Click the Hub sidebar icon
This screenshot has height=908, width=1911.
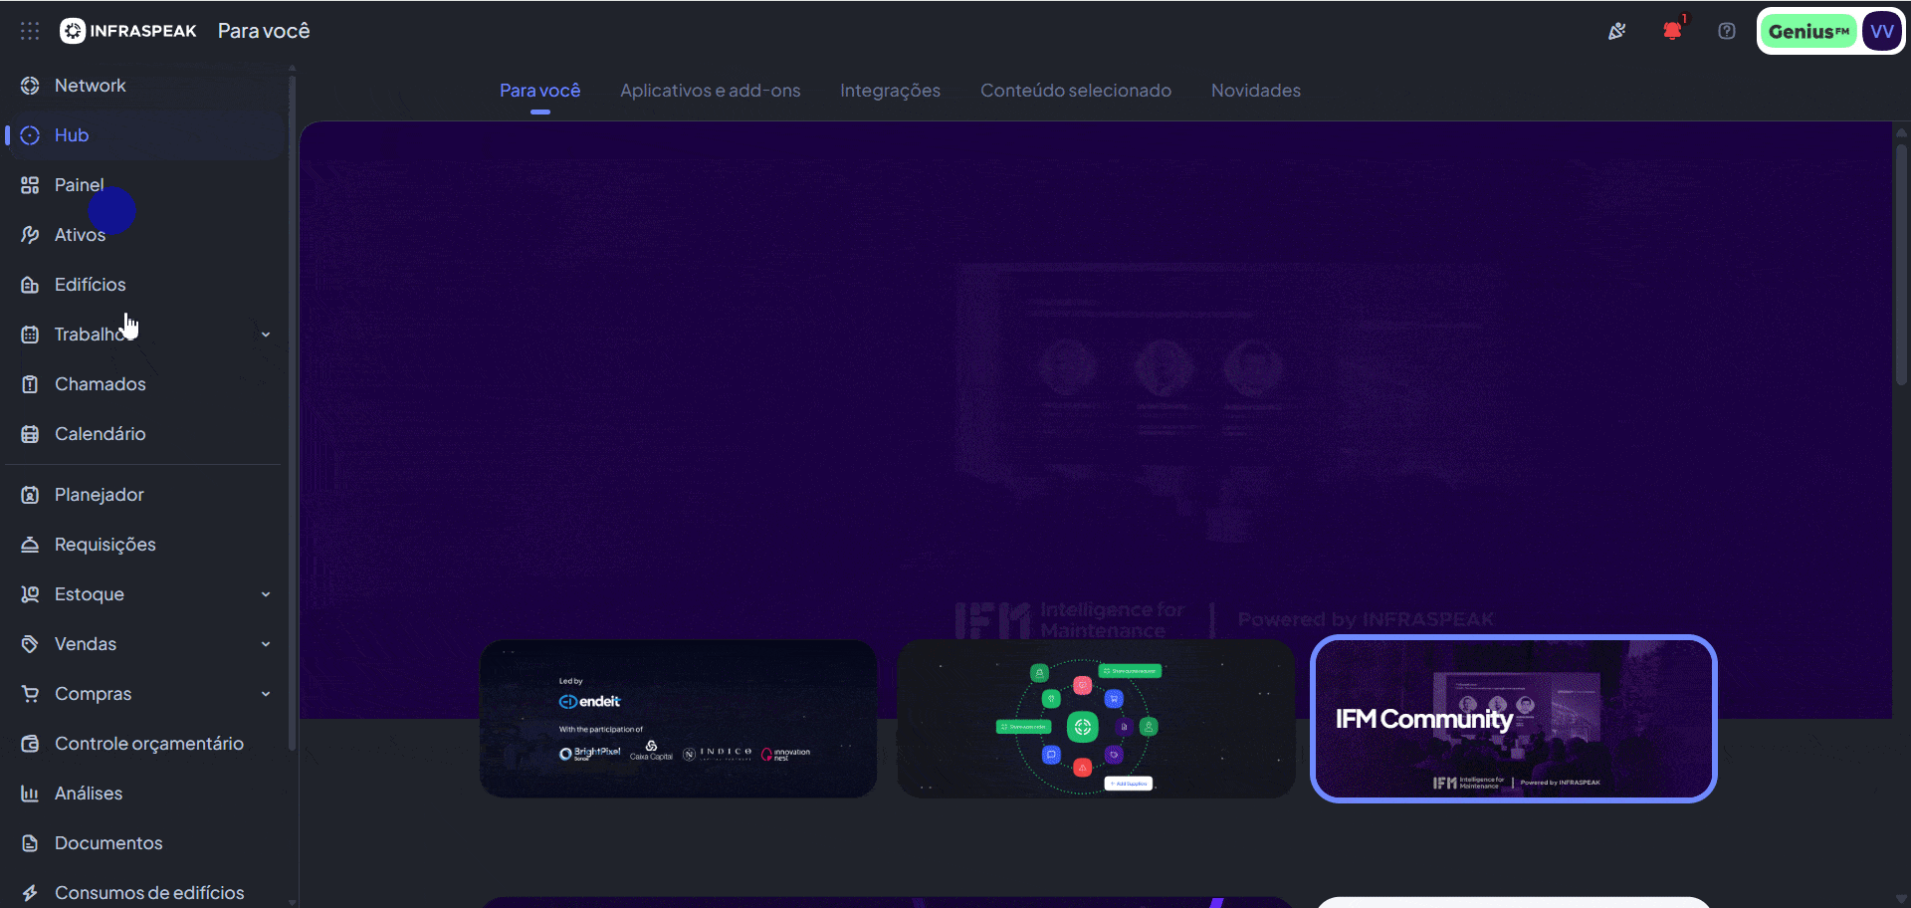tap(30, 135)
